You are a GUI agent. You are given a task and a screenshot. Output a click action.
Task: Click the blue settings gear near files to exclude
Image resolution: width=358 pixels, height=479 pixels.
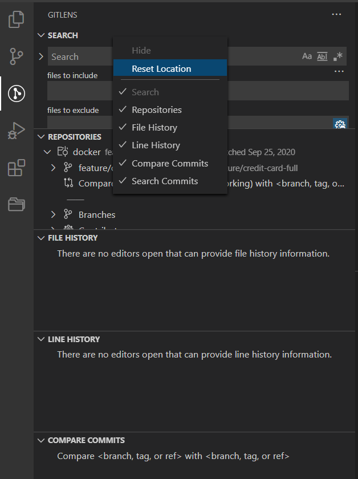340,124
